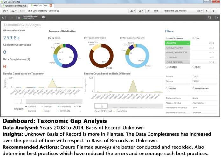The height and width of the screenshot is (157, 221).
Task: Search the Species filter
Action: pyautogui.click(x=166, y=88)
